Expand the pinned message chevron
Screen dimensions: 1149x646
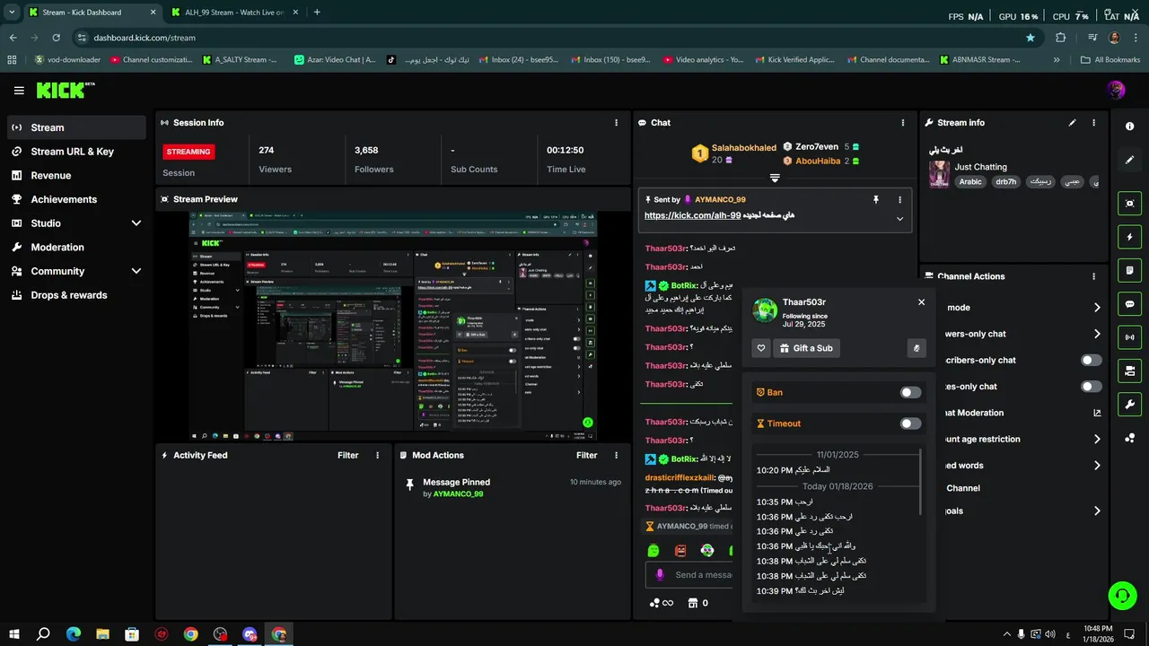click(x=899, y=219)
